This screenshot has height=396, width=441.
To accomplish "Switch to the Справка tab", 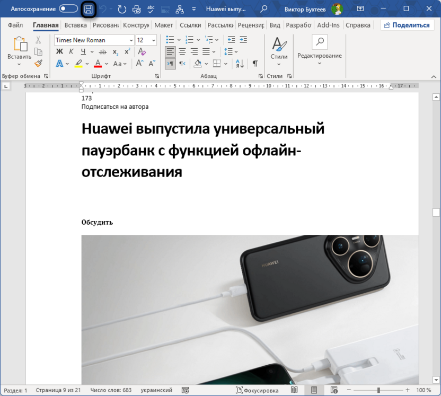I will tap(358, 25).
